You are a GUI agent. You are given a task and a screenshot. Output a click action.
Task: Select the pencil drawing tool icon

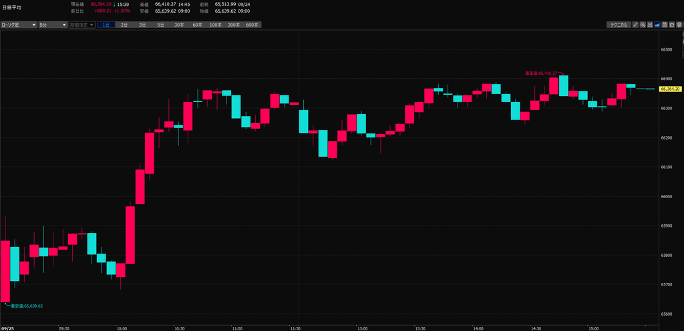click(x=636, y=25)
